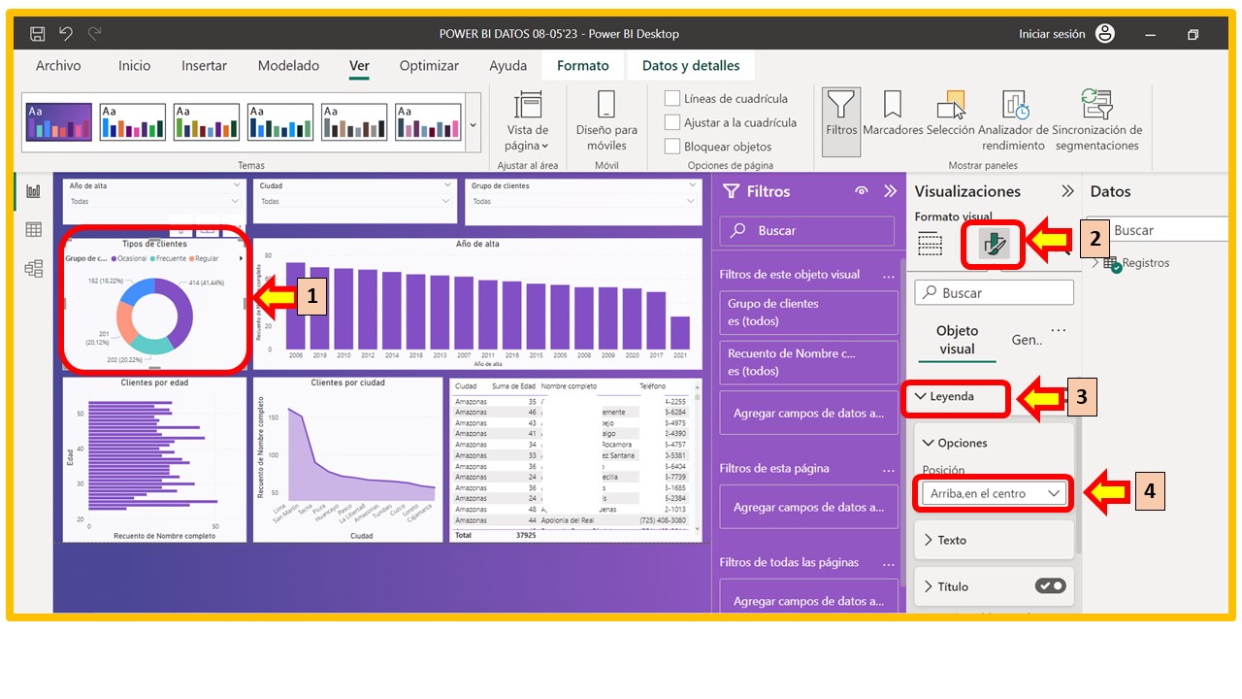Open Grupo de clientes es (todos) filter card
The height and width of the screenshot is (699, 1242).
click(x=808, y=313)
